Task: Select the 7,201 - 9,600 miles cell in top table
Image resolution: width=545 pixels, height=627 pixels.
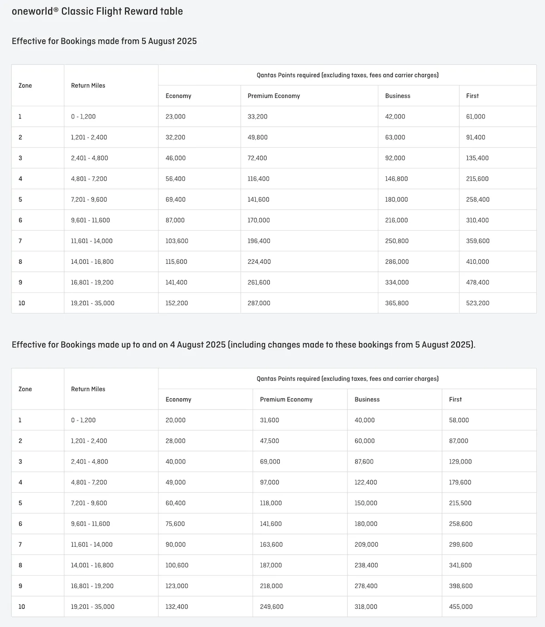Action: tap(89, 199)
